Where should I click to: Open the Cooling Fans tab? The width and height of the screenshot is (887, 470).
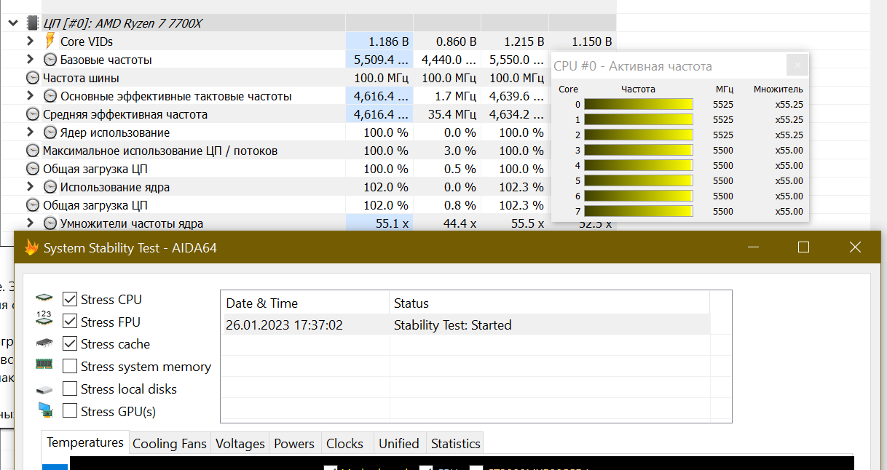coord(170,443)
